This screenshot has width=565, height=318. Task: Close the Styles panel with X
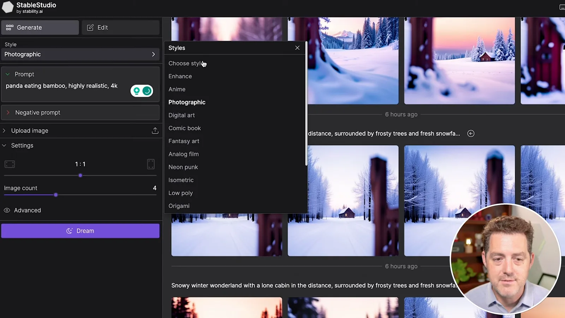click(x=297, y=48)
